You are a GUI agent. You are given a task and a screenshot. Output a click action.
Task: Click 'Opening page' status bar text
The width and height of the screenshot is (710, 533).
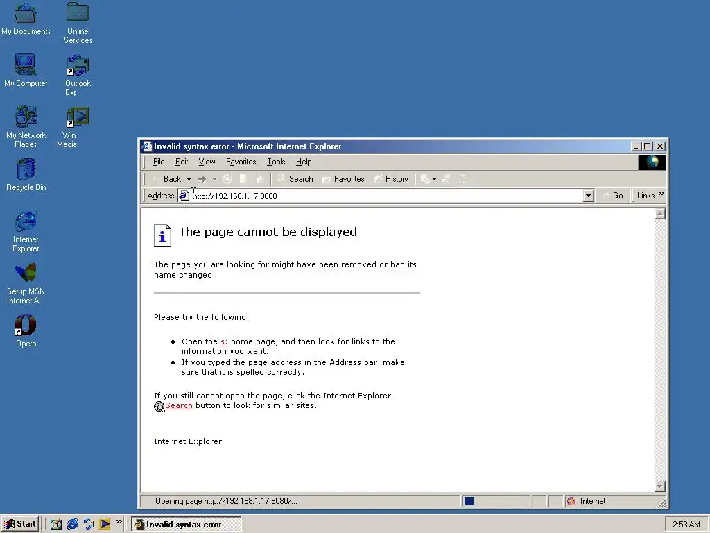coord(226,501)
